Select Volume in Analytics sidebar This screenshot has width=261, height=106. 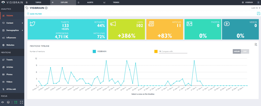click(x=12, y=16)
